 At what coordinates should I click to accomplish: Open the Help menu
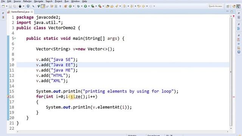(x=84, y=1)
